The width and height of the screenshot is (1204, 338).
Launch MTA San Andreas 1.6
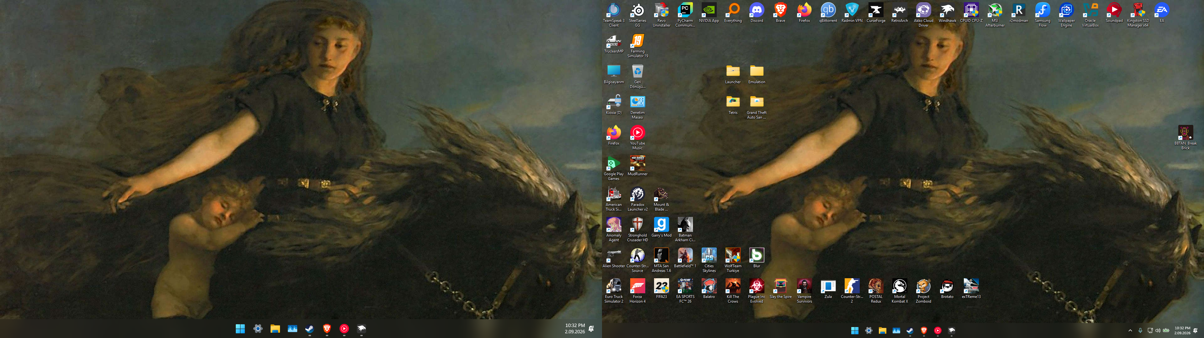(661, 260)
